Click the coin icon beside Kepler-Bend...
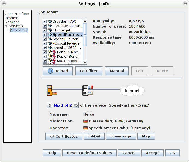This screenshot has width=189, height=162. [49, 56]
